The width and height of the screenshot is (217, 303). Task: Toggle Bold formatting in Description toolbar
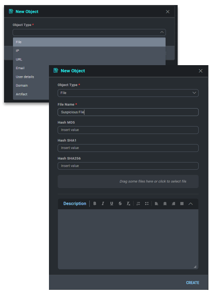[x=94, y=204]
